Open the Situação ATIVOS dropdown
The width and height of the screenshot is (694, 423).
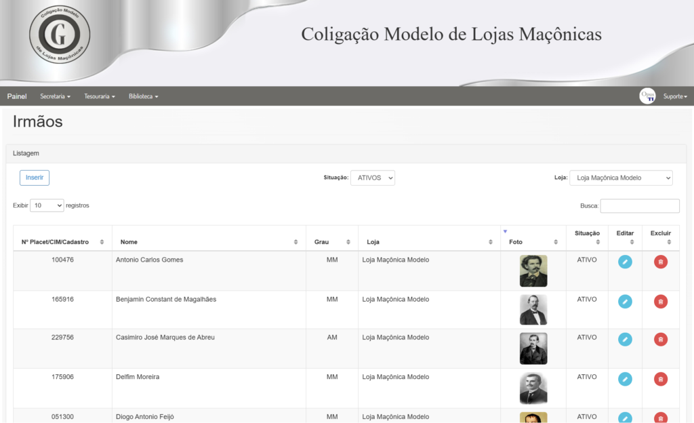372,178
